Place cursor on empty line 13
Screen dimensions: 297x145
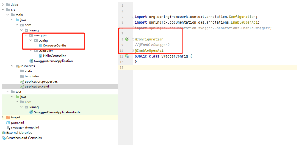pos(215,68)
